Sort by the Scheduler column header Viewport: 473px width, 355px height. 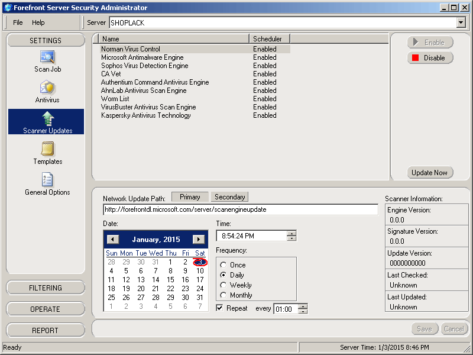click(x=270, y=38)
